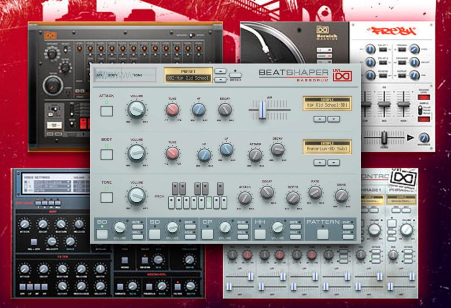Switch to the SD drum tab pad

(155, 234)
